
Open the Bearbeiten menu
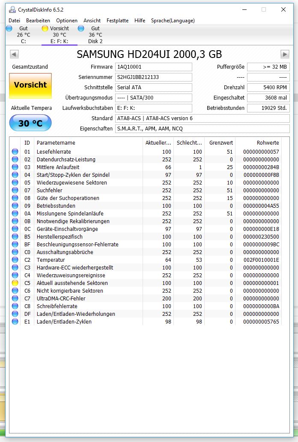(x=38, y=21)
